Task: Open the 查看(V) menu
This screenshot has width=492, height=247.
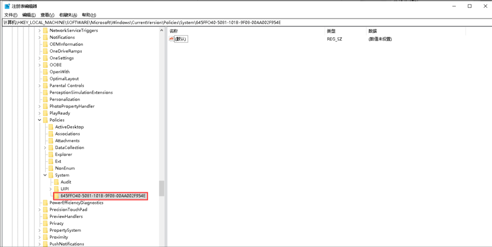Action: pos(47,15)
